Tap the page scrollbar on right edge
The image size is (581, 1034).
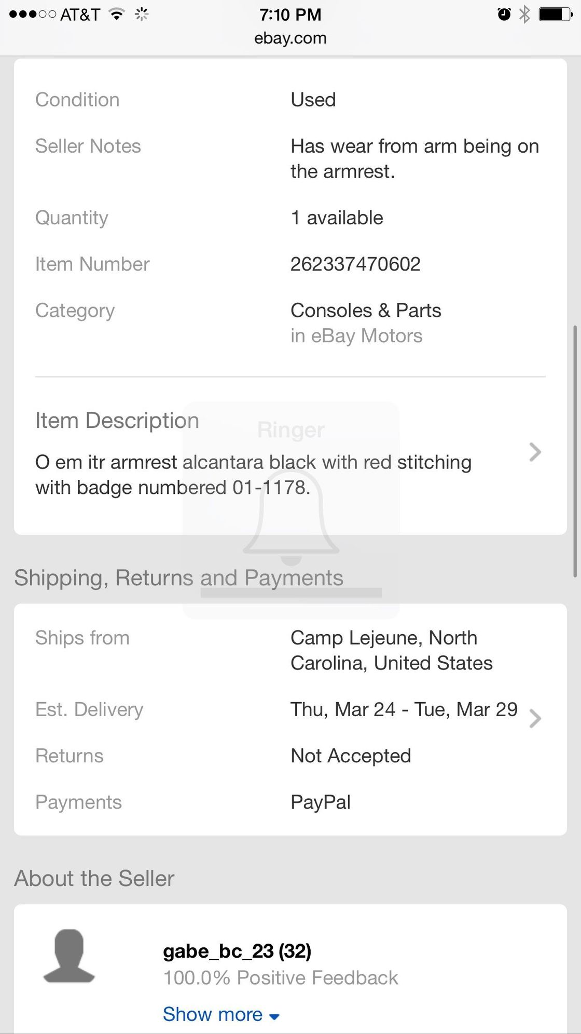point(575,451)
